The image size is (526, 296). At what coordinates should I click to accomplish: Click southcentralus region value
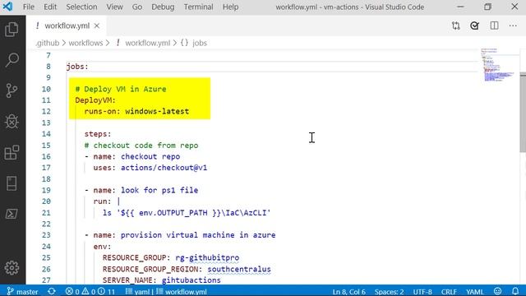(239, 269)
